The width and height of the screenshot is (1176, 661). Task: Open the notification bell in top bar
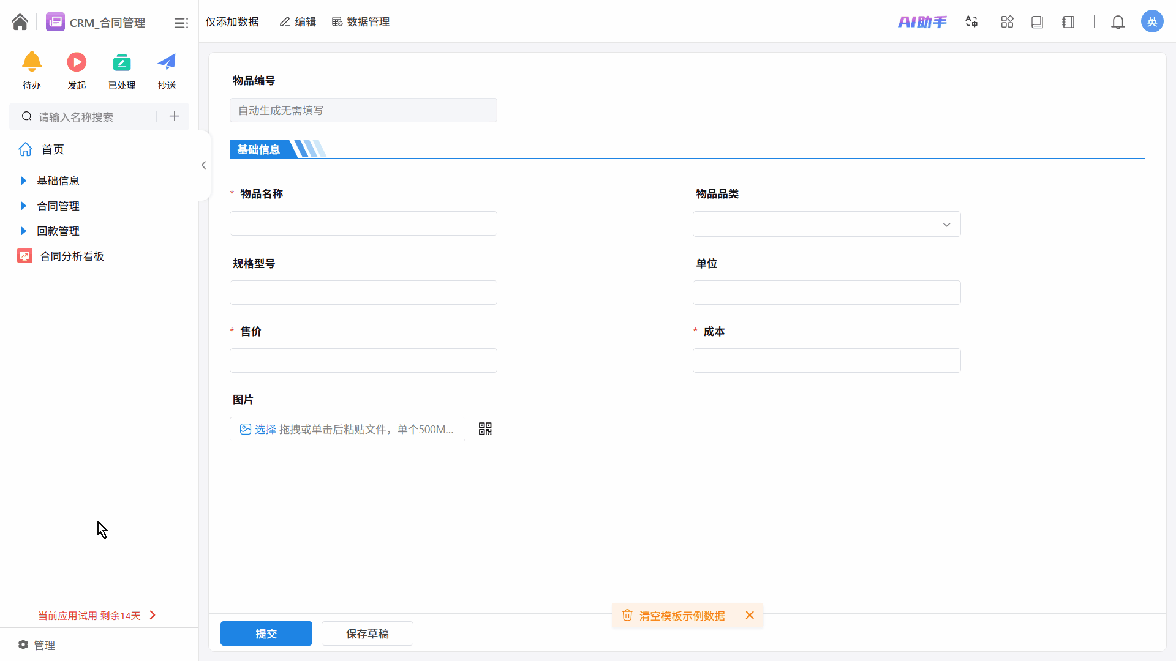tap(1118, 22)
